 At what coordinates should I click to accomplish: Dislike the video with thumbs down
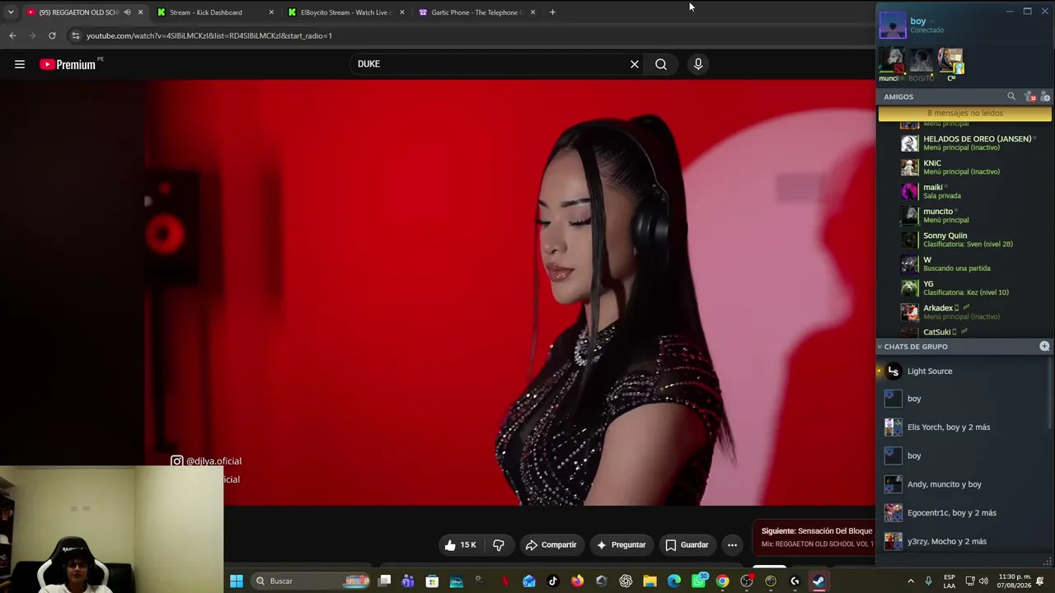click(x=499, y=544)
